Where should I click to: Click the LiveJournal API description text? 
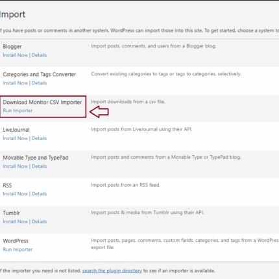[141, 129]
